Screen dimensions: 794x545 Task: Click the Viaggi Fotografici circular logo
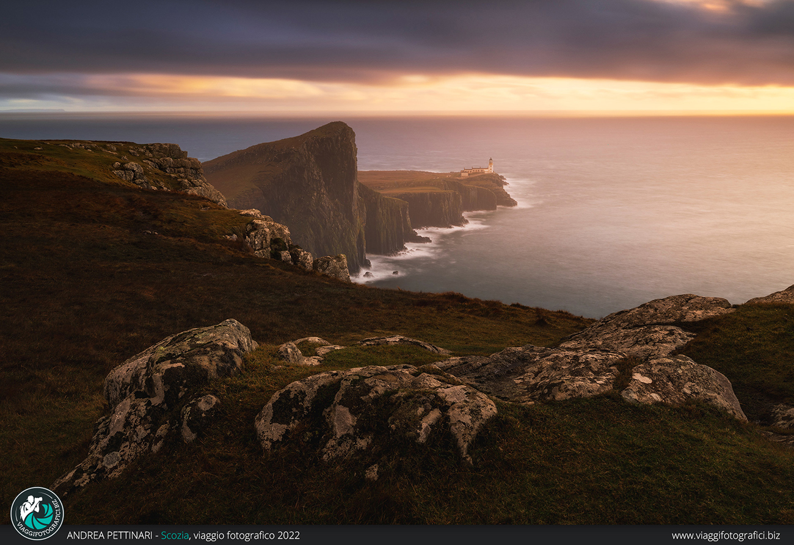point(37,513)
